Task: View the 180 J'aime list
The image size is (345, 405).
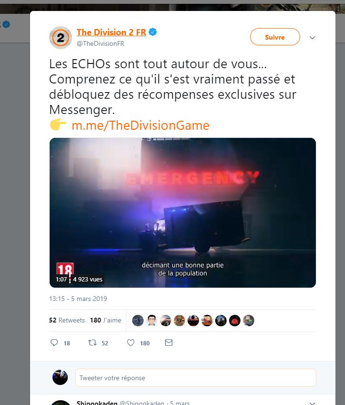Action: coord(105,320)
